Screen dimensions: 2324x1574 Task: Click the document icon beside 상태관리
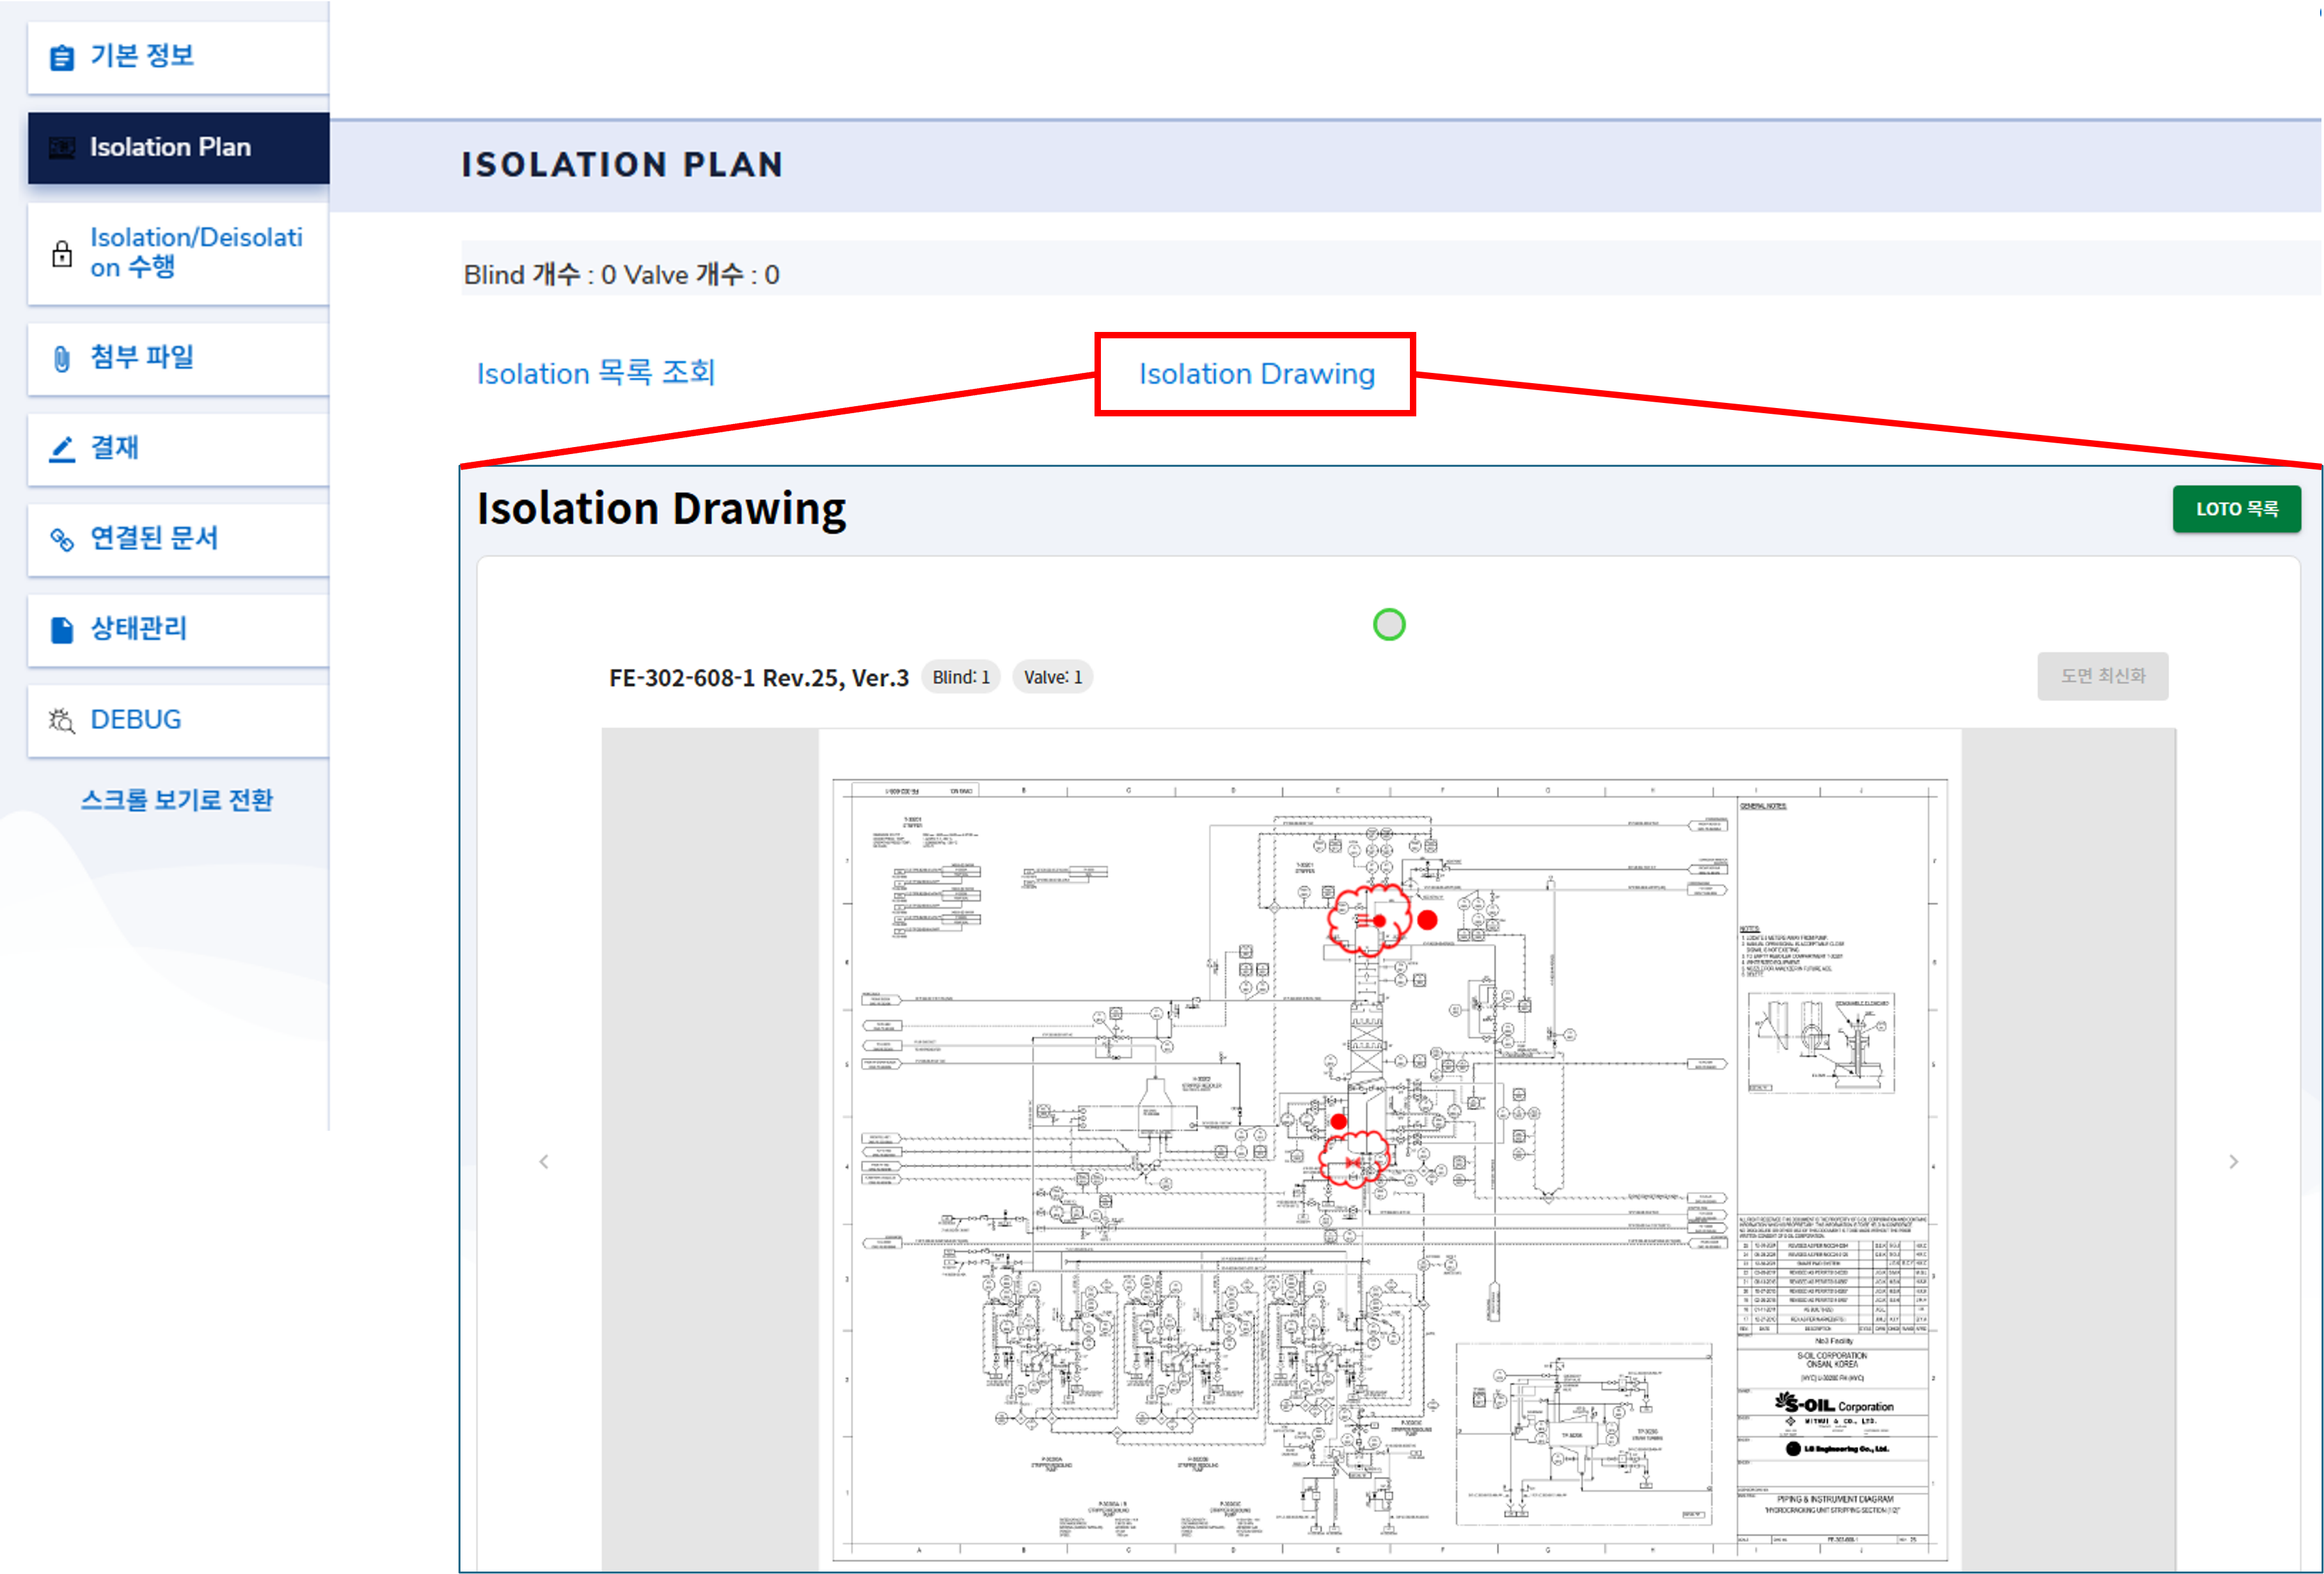(62, 630)
